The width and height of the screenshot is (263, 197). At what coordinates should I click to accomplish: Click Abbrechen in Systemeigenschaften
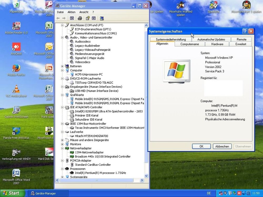pos(222,146)
